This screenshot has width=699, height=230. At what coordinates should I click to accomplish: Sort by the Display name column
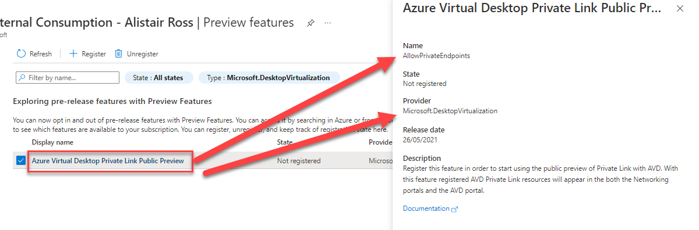coord(52,142)
